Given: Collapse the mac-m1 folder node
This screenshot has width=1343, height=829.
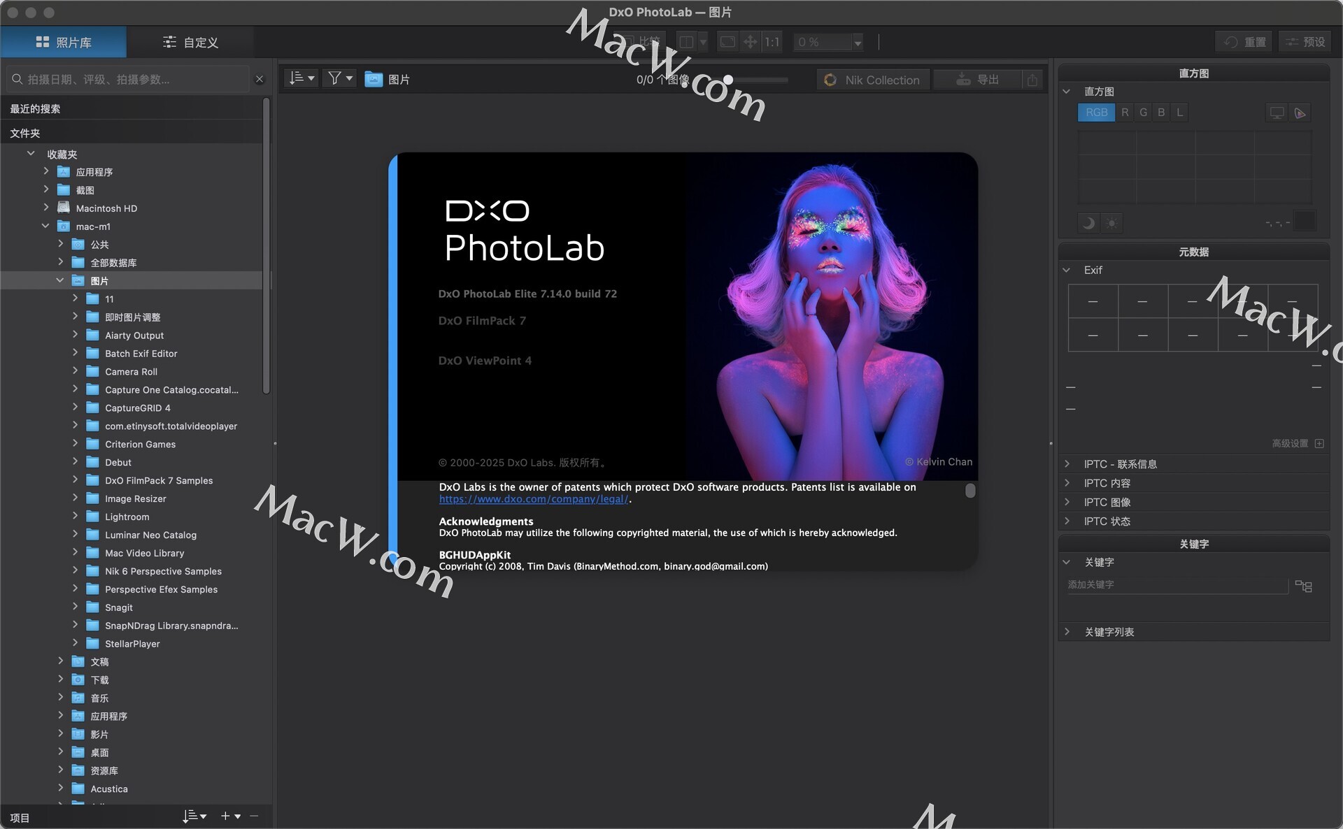Looking at the screenshot, I should coord(45,226).
